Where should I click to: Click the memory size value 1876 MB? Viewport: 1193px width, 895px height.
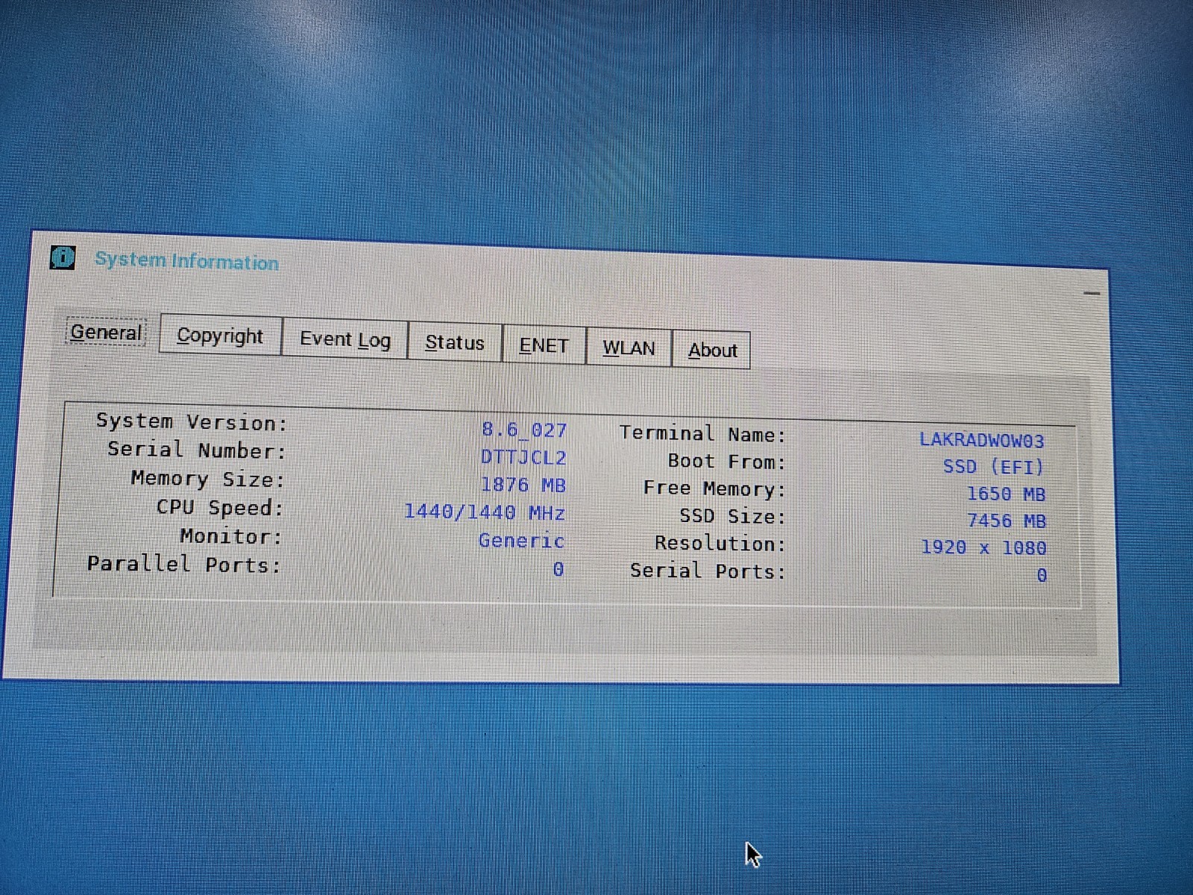(x=523, y=485)
